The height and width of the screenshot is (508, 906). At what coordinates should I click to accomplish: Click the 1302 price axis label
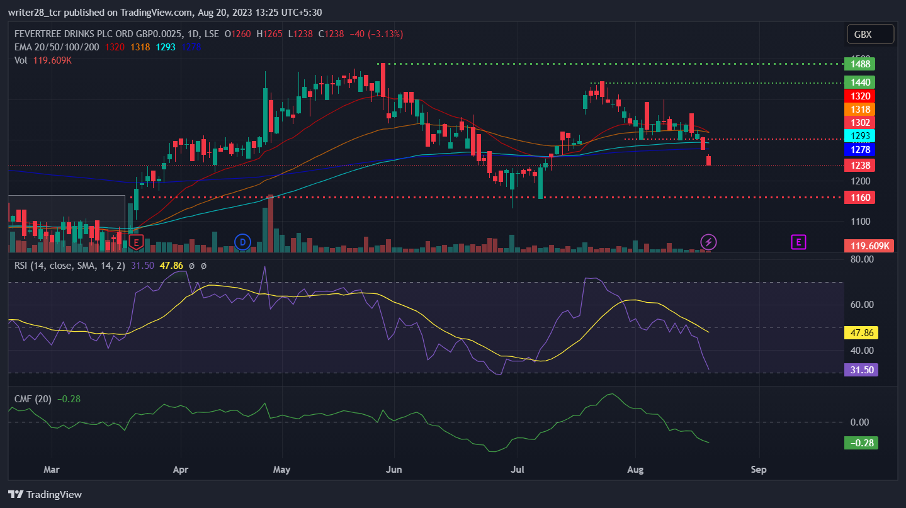[x=860, y=123]
